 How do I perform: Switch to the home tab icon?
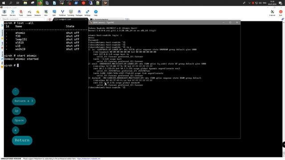click(49, 20)
